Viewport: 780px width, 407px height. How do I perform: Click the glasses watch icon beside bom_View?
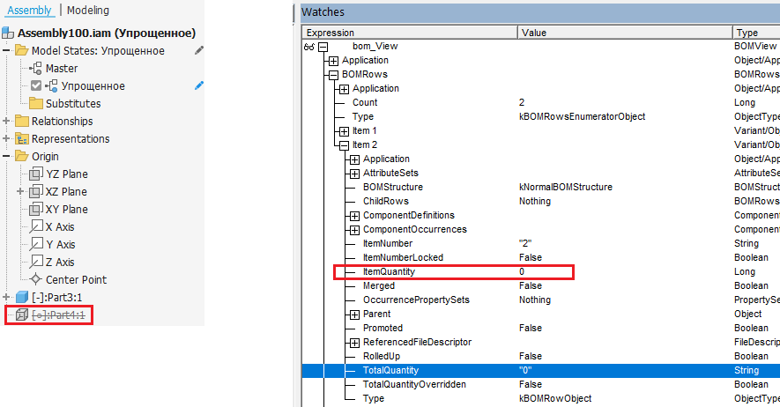309,47
